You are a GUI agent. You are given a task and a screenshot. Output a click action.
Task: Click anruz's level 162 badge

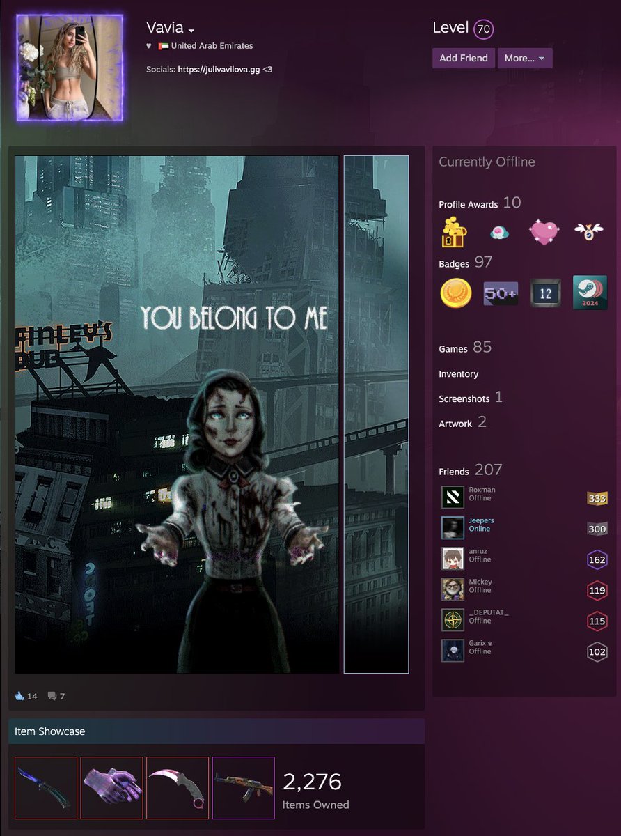pyautogui.click(x=597, y=559)
